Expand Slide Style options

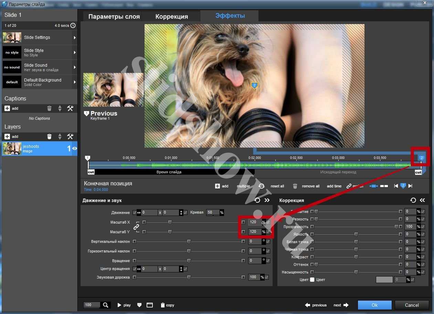click(75, 53)
